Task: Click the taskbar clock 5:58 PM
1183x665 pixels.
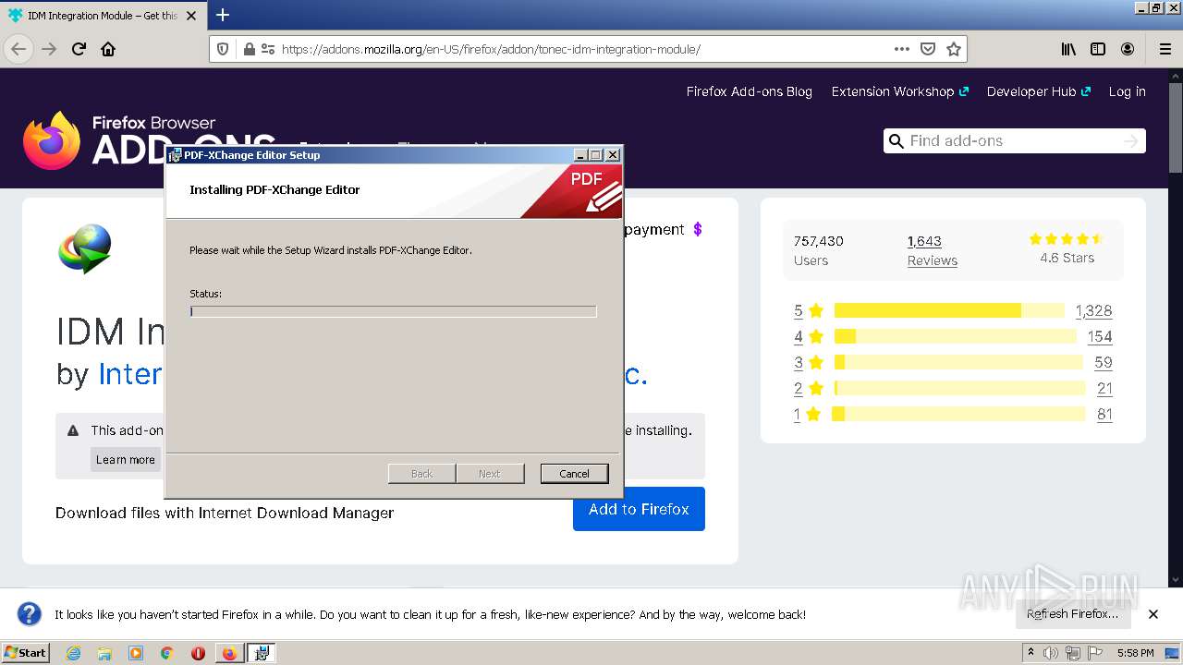Action: pyautogui.click(x=1135, y=653)
